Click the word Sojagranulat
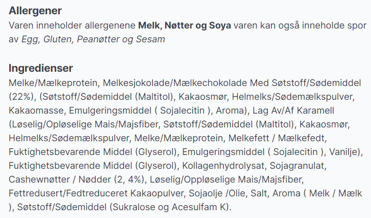This screenshot has height=218, width=371. coord(298,166)
